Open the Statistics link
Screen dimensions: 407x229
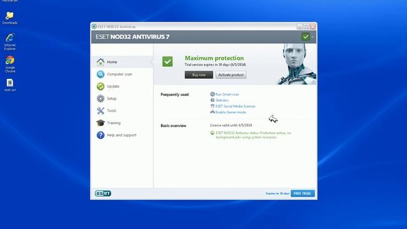(x=222, y=101)
